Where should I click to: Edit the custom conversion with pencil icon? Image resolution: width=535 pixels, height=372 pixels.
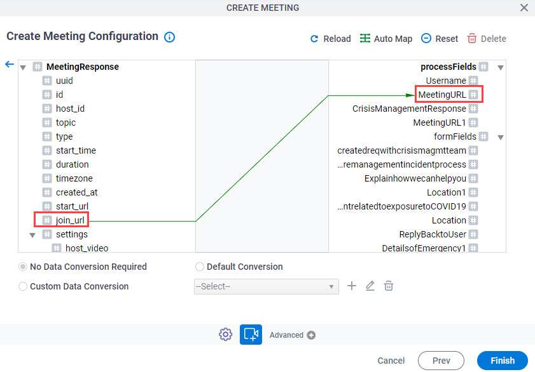370,286
